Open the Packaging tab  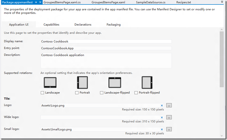pos(113,25)
